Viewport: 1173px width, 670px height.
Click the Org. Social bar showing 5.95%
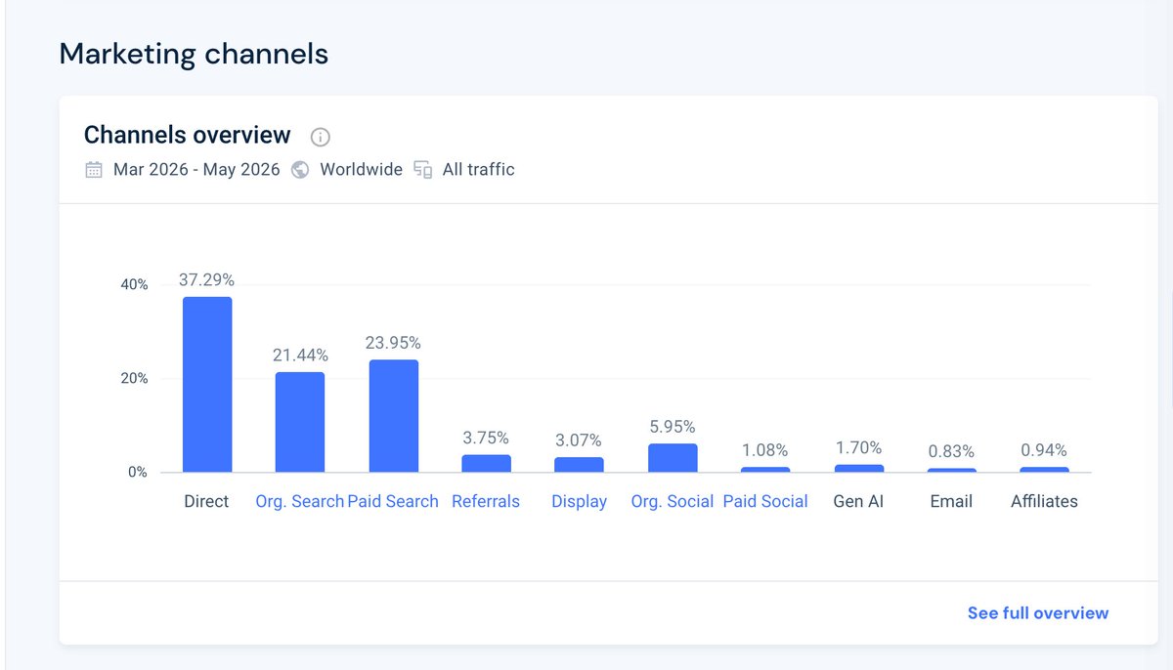(673, 458)
